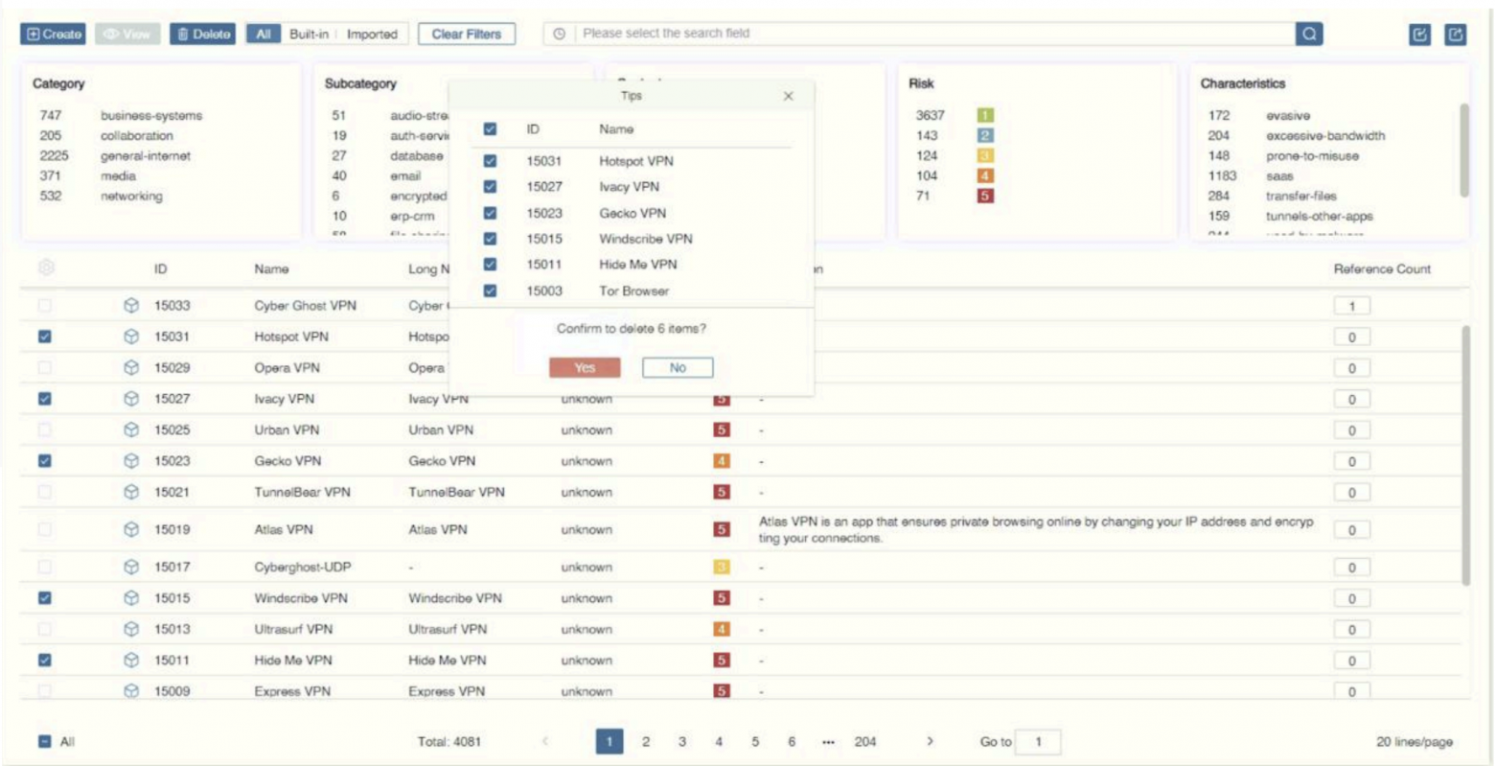Click the cube icon for ID 15025
The height and width of the screenshot is (766, 1495).
[131, 430]
